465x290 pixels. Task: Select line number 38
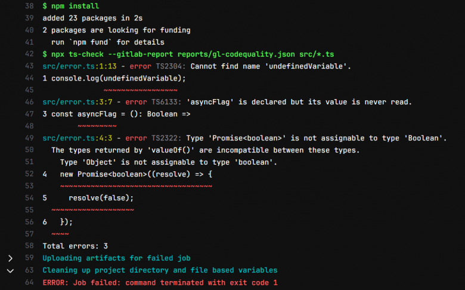coord(29,6)
